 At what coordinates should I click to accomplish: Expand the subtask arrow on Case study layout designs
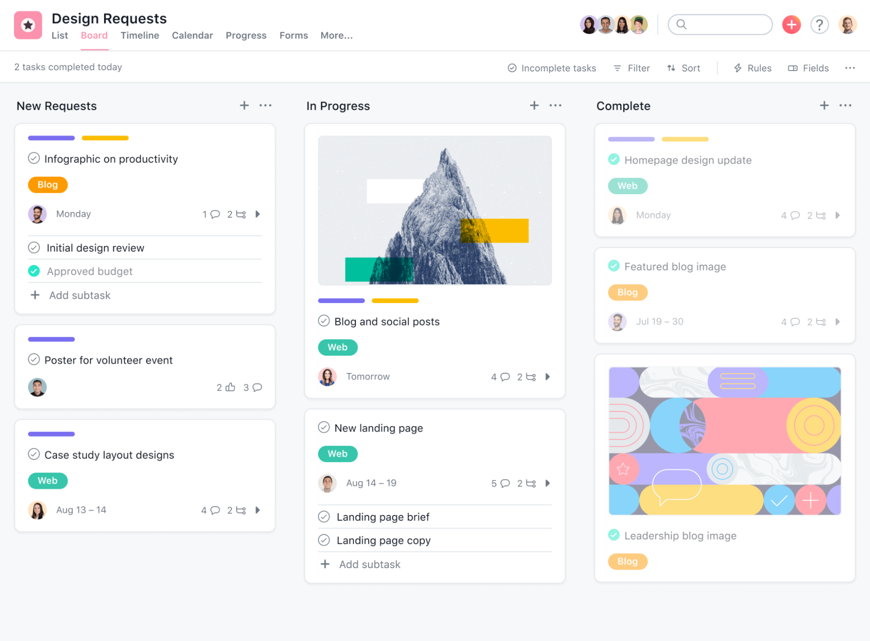click(258, 510)
